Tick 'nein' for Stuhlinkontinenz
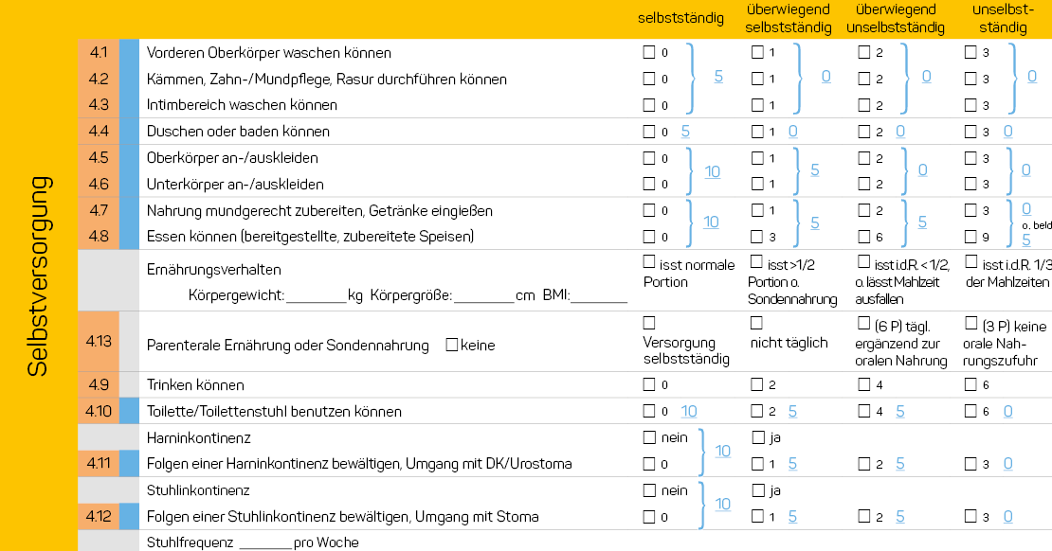Screen dimensions: 1052x551 (x=649, y=490)
